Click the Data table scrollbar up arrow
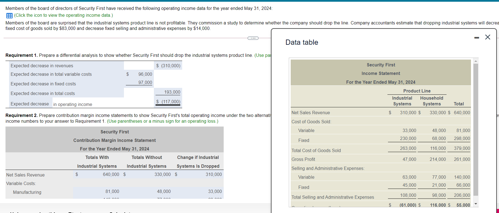Viewport: 499px width, 213px height. (x=476, y=61)
